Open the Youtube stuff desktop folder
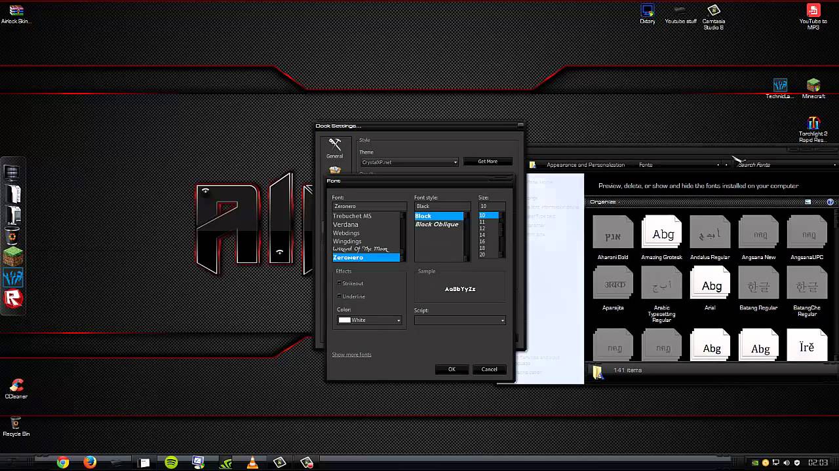This screenshot has width=839, height=471. (680, 14)
